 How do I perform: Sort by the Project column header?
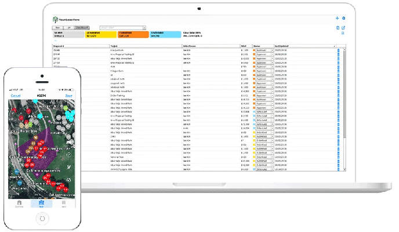coord(146,46)
